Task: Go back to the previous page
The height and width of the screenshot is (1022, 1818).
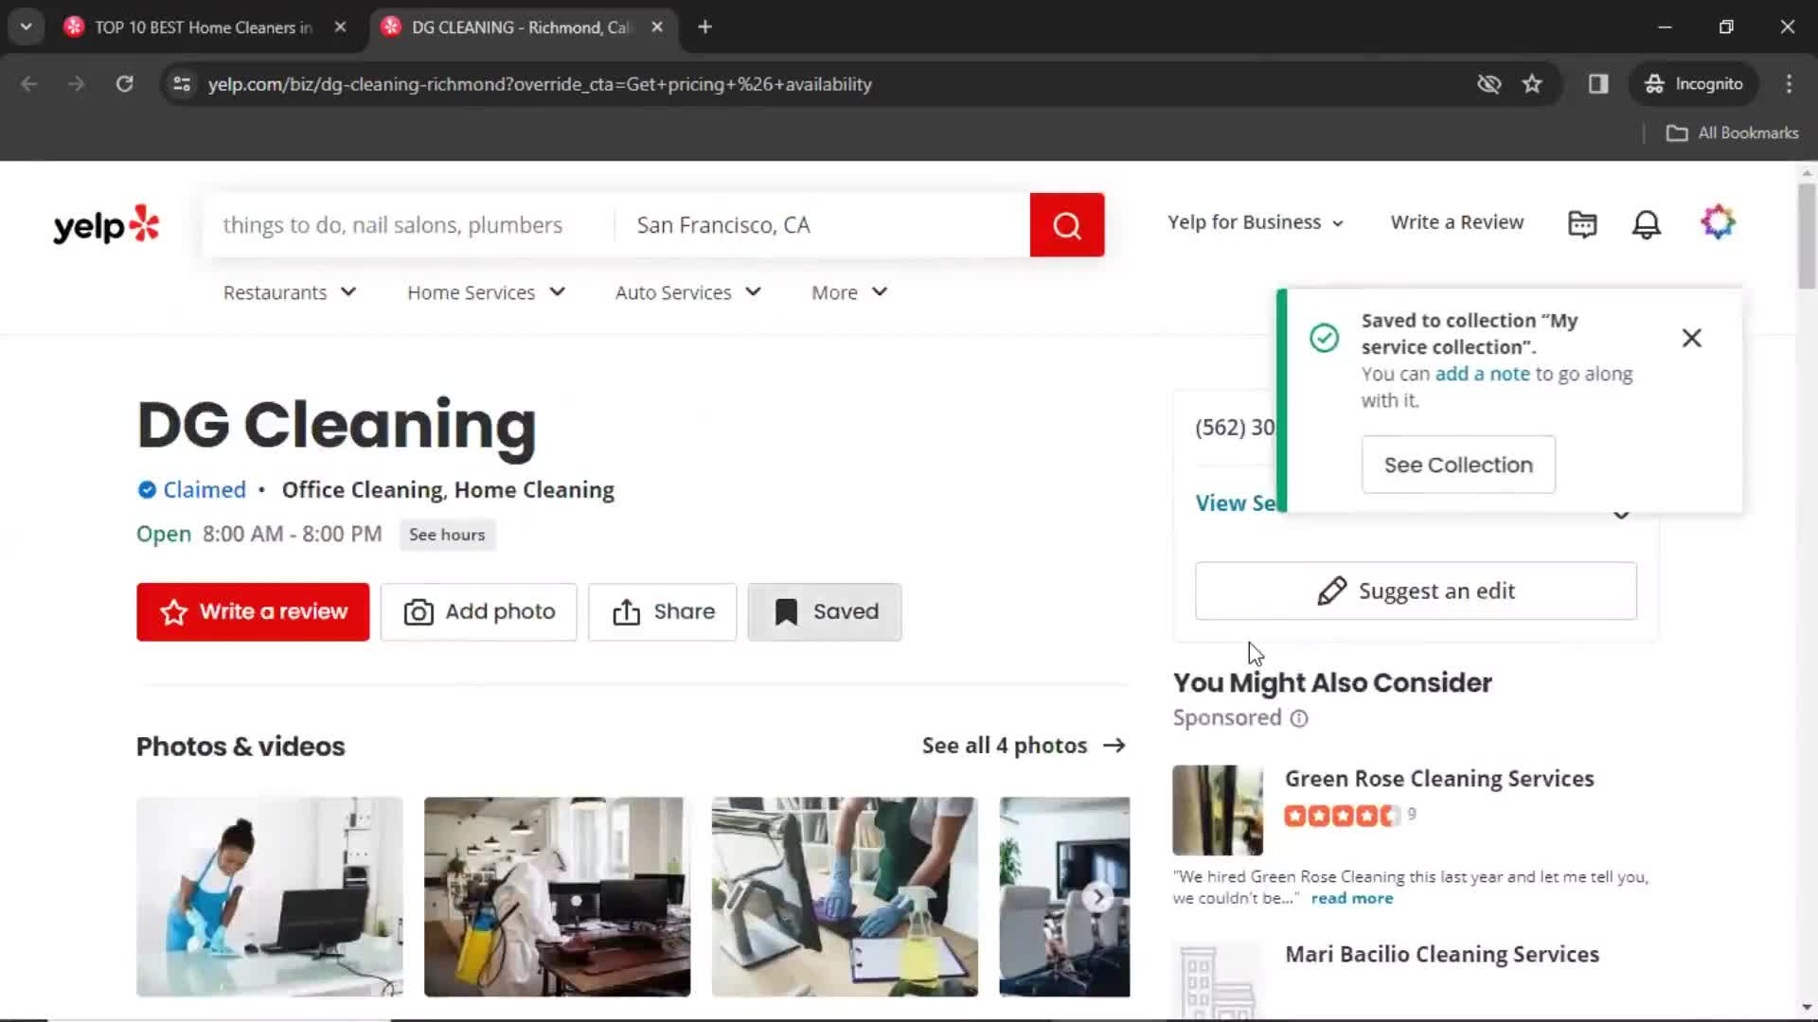Action: [x=29, y=84]
